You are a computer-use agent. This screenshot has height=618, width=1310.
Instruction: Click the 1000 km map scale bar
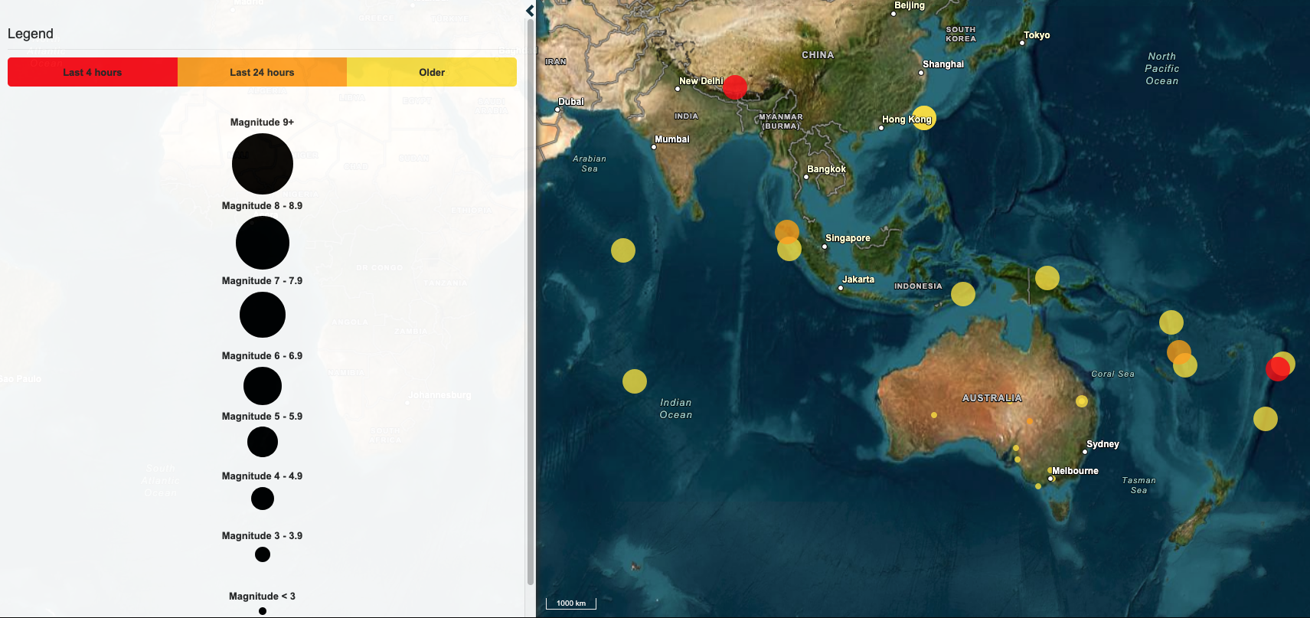click(x=571, y=603)
